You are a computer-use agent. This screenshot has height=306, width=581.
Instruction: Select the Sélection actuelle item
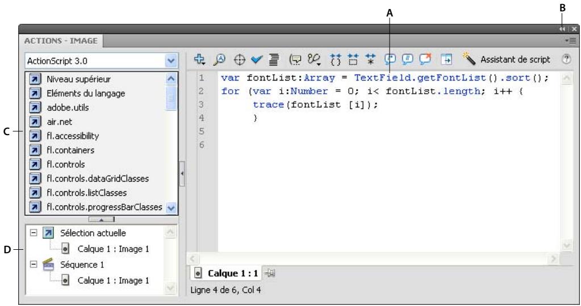click(x=93, y=233)
